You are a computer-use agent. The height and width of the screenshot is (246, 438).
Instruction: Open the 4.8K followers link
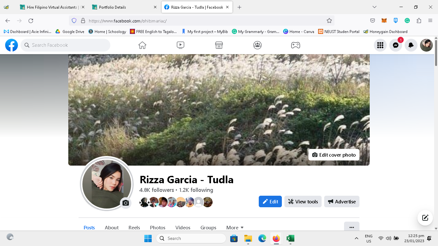pyautogui.click(x=156, y=190)
